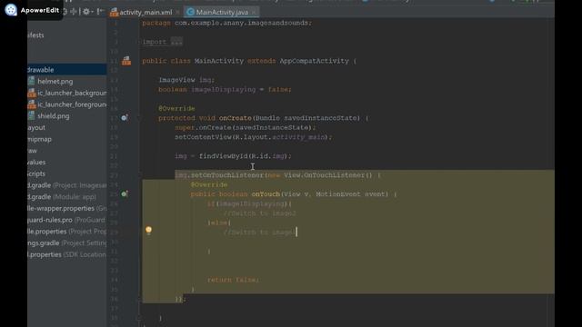The height and width of the screenshot is (327, 582).
Task: Open build.gradle (Module: app) file
Action: [62, 196]
